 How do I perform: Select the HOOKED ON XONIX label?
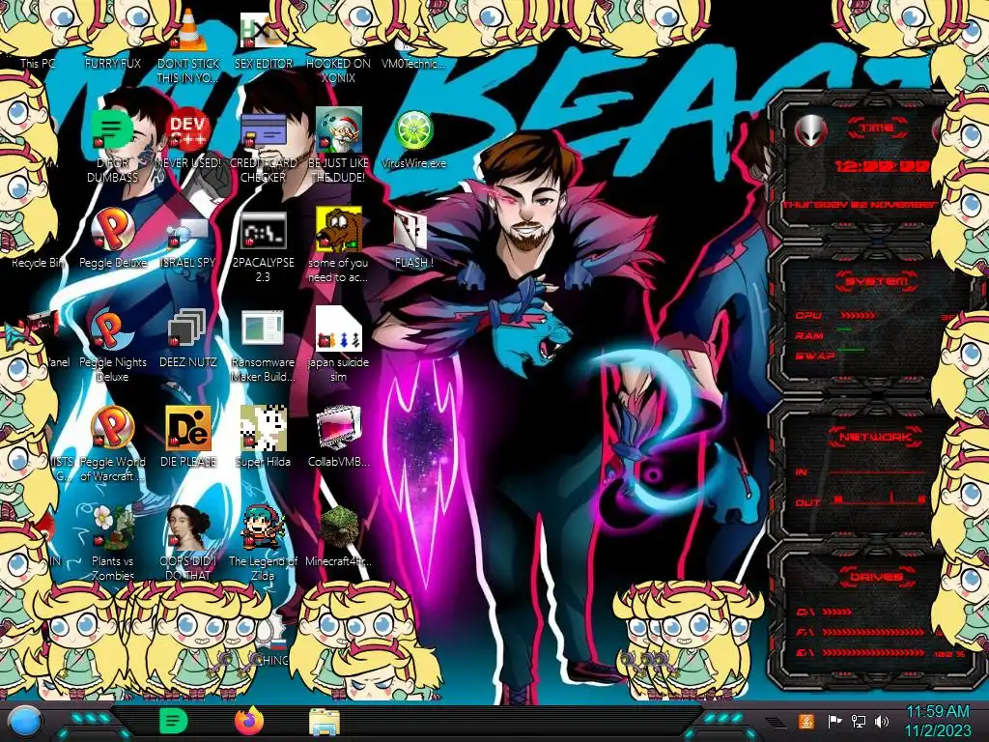[339, 71]
